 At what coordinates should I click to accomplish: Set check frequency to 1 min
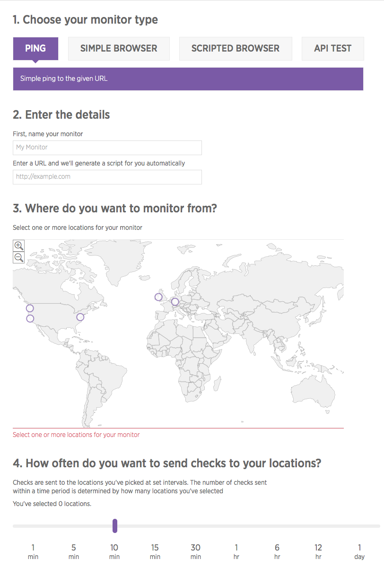pos(33,551)
